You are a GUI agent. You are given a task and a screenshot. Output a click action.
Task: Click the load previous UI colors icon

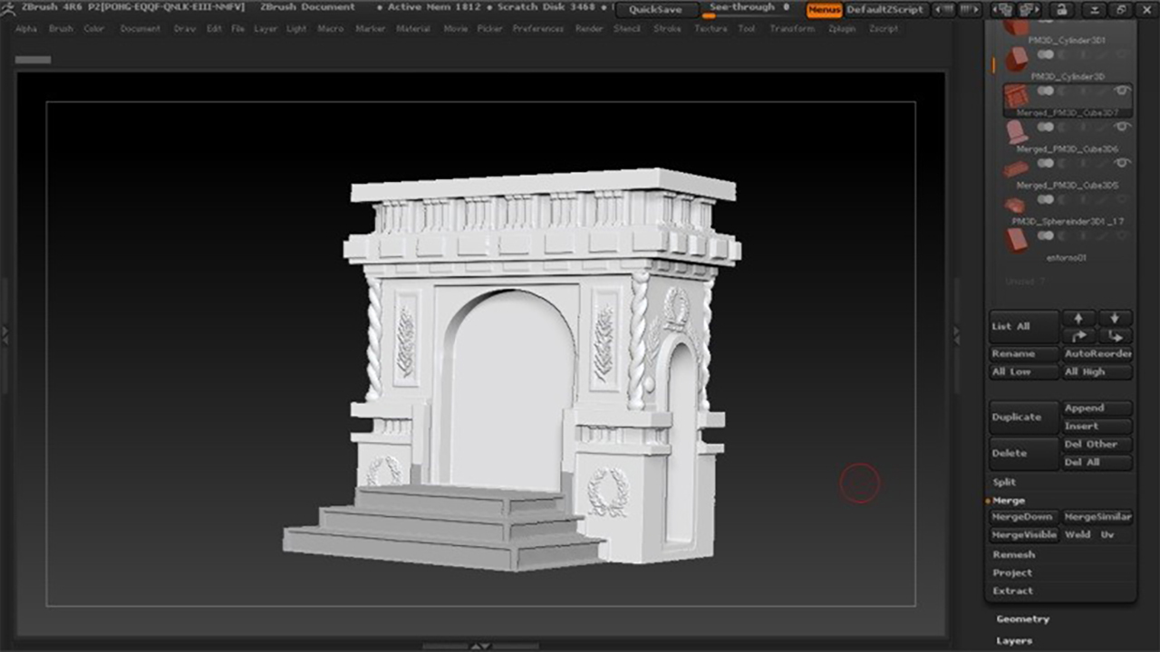pyautogui.click(x=1001, y=10)
